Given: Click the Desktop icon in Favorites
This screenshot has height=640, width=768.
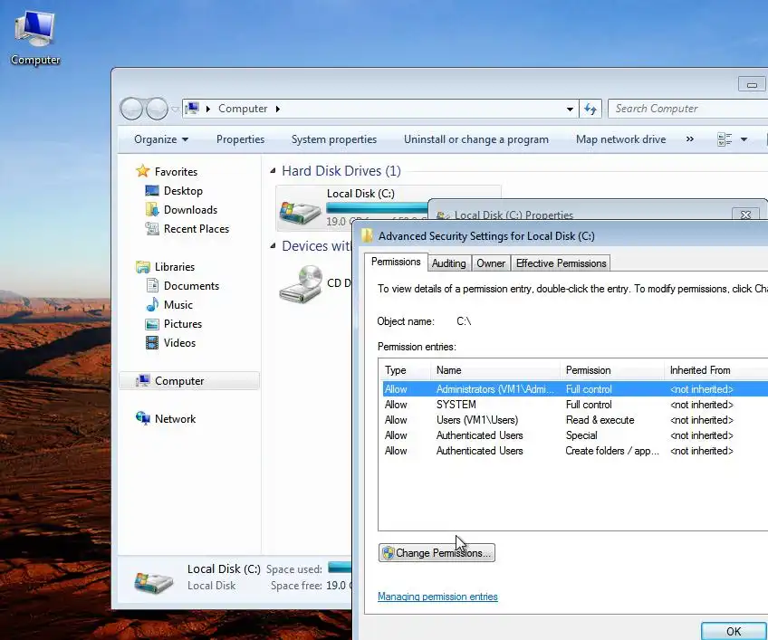Looking at the screenshot, I should click(x=152, y=190).
